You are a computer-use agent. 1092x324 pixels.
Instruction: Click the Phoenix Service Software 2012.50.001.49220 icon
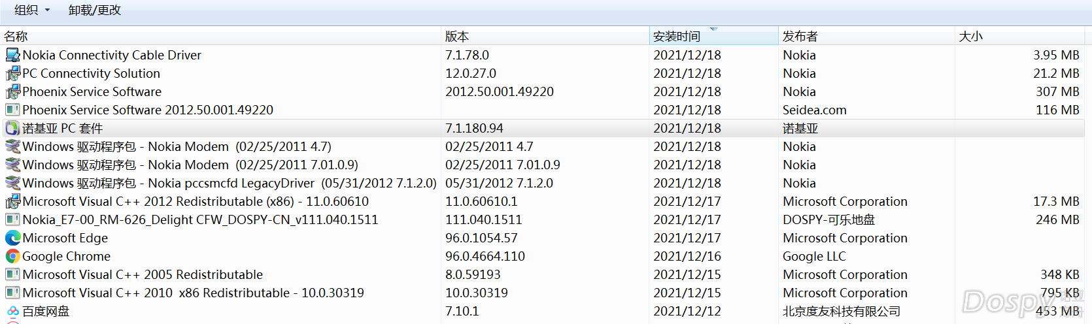(12, 110)
